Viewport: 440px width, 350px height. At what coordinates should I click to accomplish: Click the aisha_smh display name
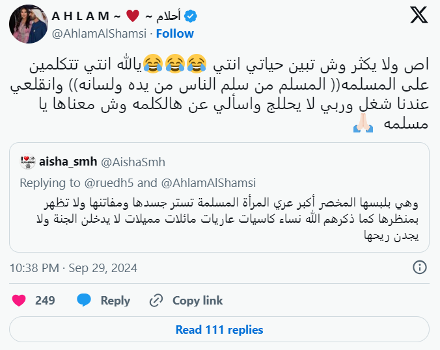point(68,162)
